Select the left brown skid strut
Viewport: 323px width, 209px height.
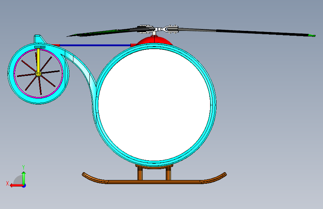[x=140, y=173]
